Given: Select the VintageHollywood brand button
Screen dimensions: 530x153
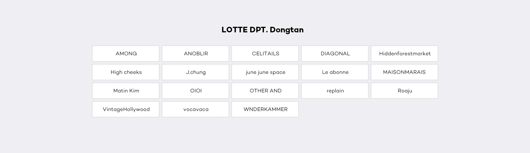Looking at the screenshot, I should [x=126, y=109].
